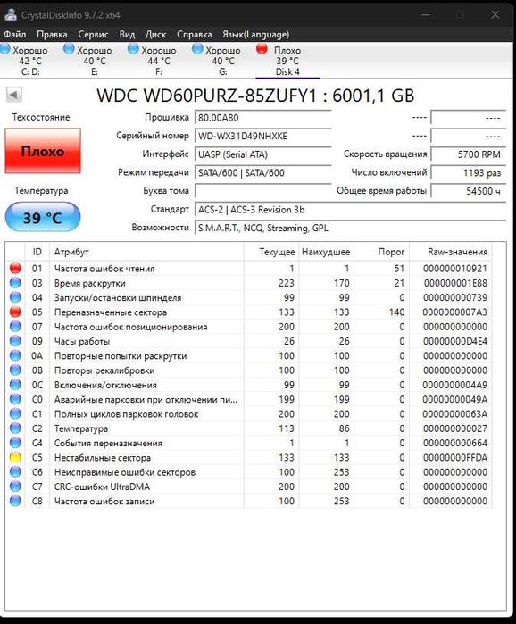Click the blue icon for attribute C4

[15, 443]
